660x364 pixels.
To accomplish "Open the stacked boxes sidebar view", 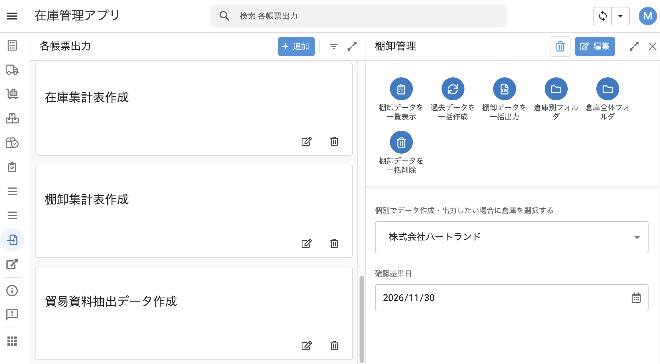I will (12, 118).
